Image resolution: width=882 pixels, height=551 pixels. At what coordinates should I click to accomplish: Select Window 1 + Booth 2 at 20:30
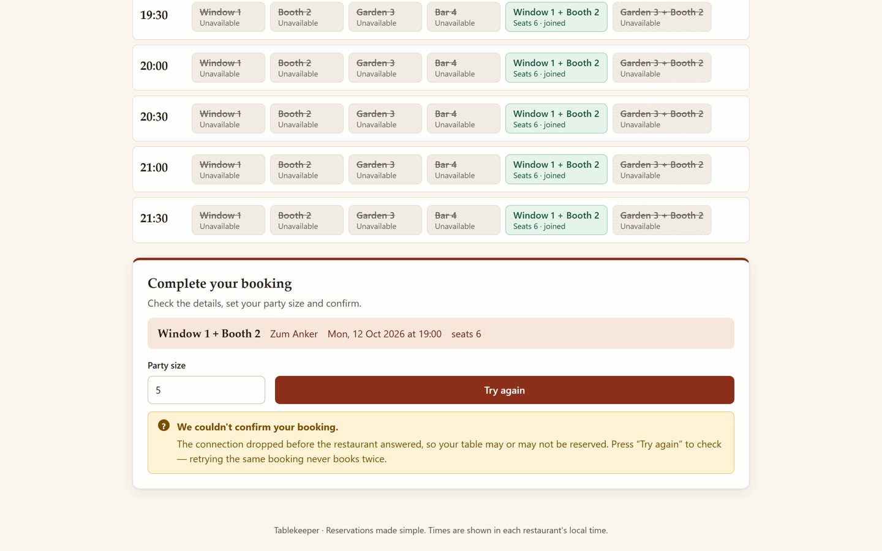point(556,119)
